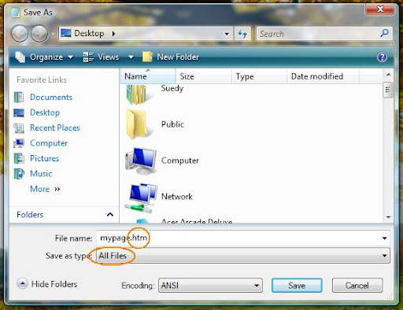Screen dimensions: 403x310
Task: Click the vertical scrollbar thumb in file list
Action: click(x=388, y=90)
